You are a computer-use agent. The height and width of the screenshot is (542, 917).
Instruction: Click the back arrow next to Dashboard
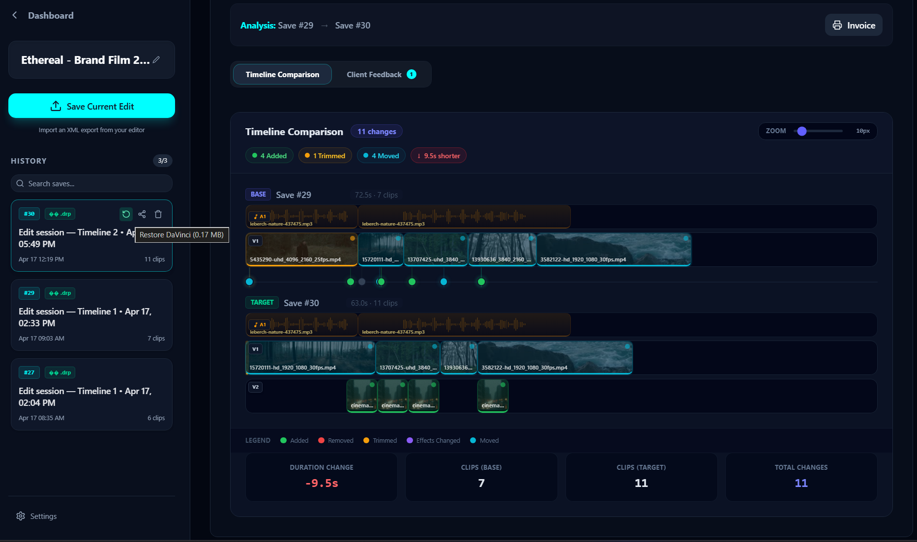point(14,15)
